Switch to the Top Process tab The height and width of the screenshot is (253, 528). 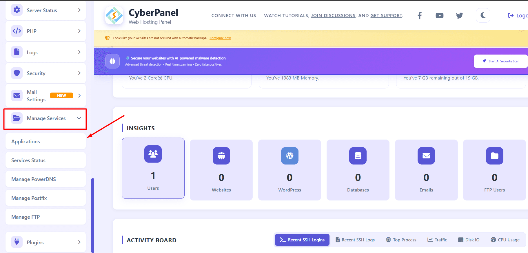(401, 240)
